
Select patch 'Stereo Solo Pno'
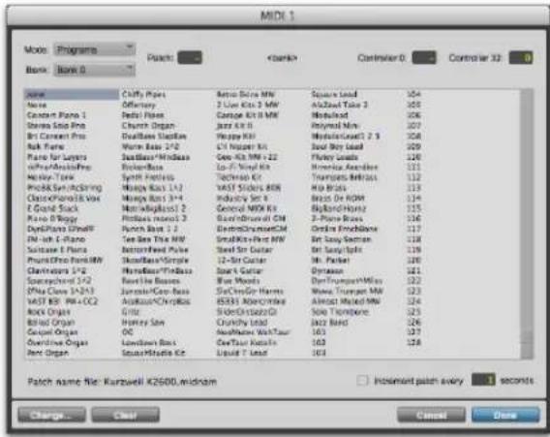56,126
